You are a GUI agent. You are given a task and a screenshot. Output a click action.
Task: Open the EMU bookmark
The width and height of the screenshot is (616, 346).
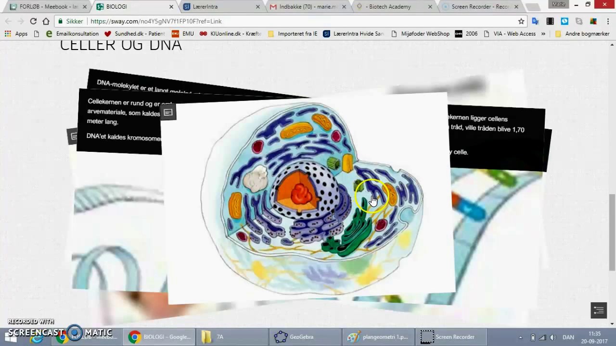point(183,34)
